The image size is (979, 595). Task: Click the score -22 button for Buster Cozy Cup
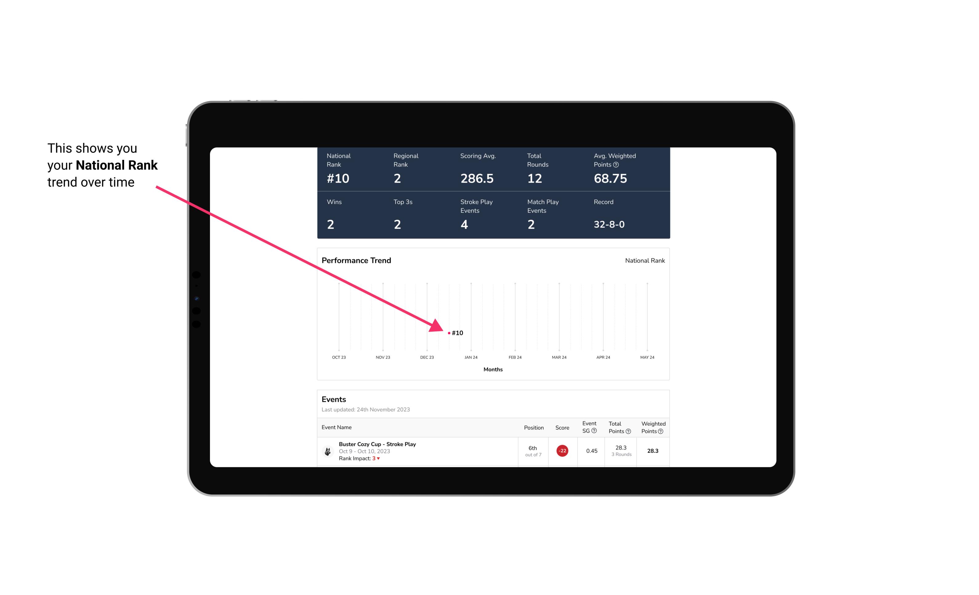561,450
